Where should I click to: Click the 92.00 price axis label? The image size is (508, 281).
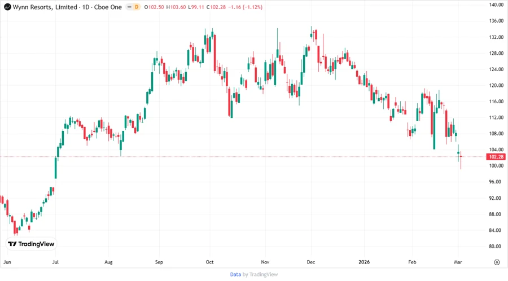496,198
